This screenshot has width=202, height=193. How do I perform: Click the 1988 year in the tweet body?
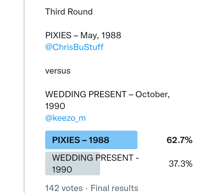(x=111, y=35)
